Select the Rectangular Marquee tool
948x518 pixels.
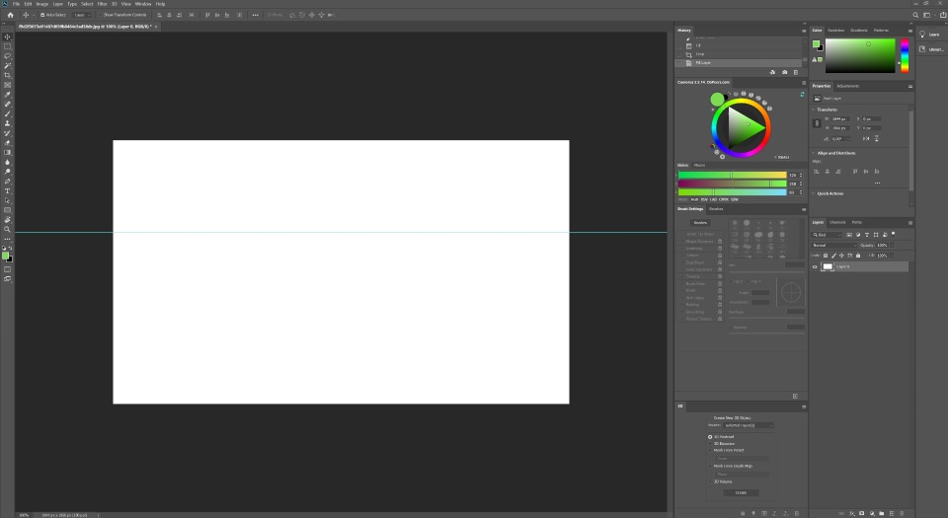click(x=7, y=46)
